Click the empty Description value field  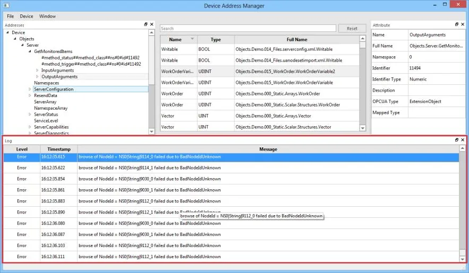click(x=437, y=91)
